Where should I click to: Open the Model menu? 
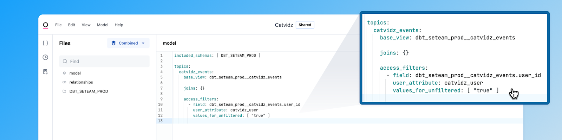103,25
